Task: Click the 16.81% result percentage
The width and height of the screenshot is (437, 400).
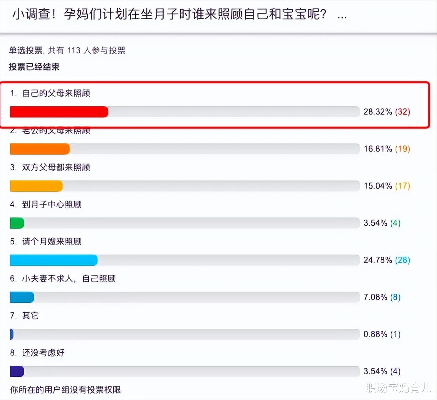Action: (x=378, y=149)
